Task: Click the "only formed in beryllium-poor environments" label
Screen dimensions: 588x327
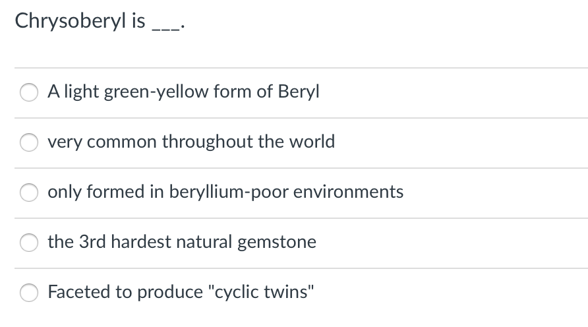Action: coord(225,192)
